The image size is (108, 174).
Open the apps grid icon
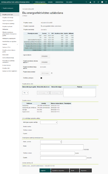coord(106,2)
